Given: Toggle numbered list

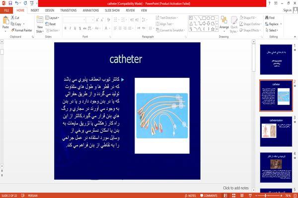Looking at the screenshot, I should (123, 20).
